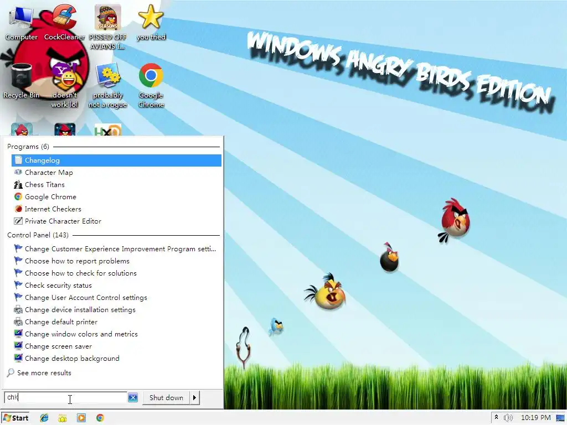Click monitor icon beside Change screen saver
567x425 pixels.
pyautogui.click(x=18, y=346)
